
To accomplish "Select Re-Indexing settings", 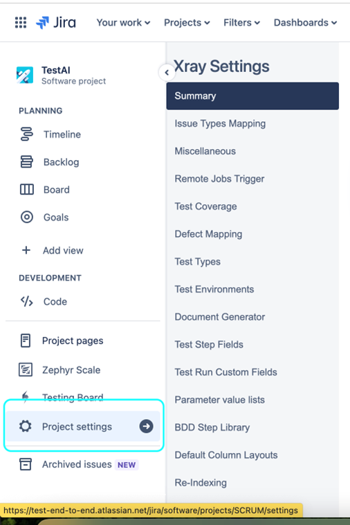I will [x=201, y=483].
